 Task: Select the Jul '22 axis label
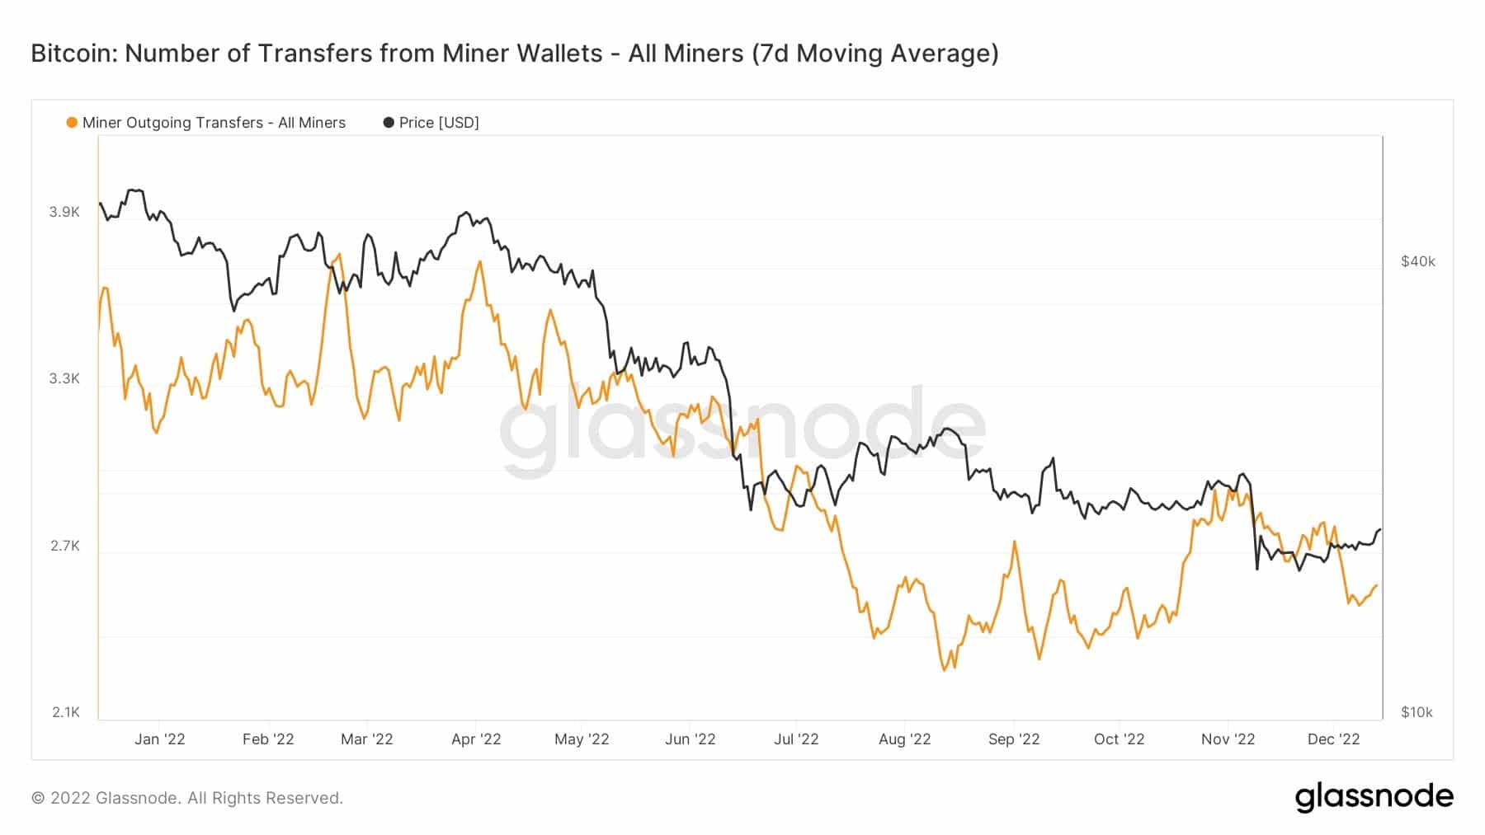click(x=796, y=739)
